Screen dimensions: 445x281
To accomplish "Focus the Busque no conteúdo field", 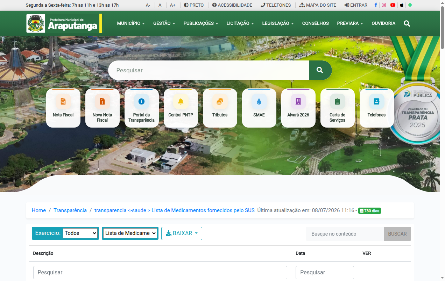I will click(345, 234).
